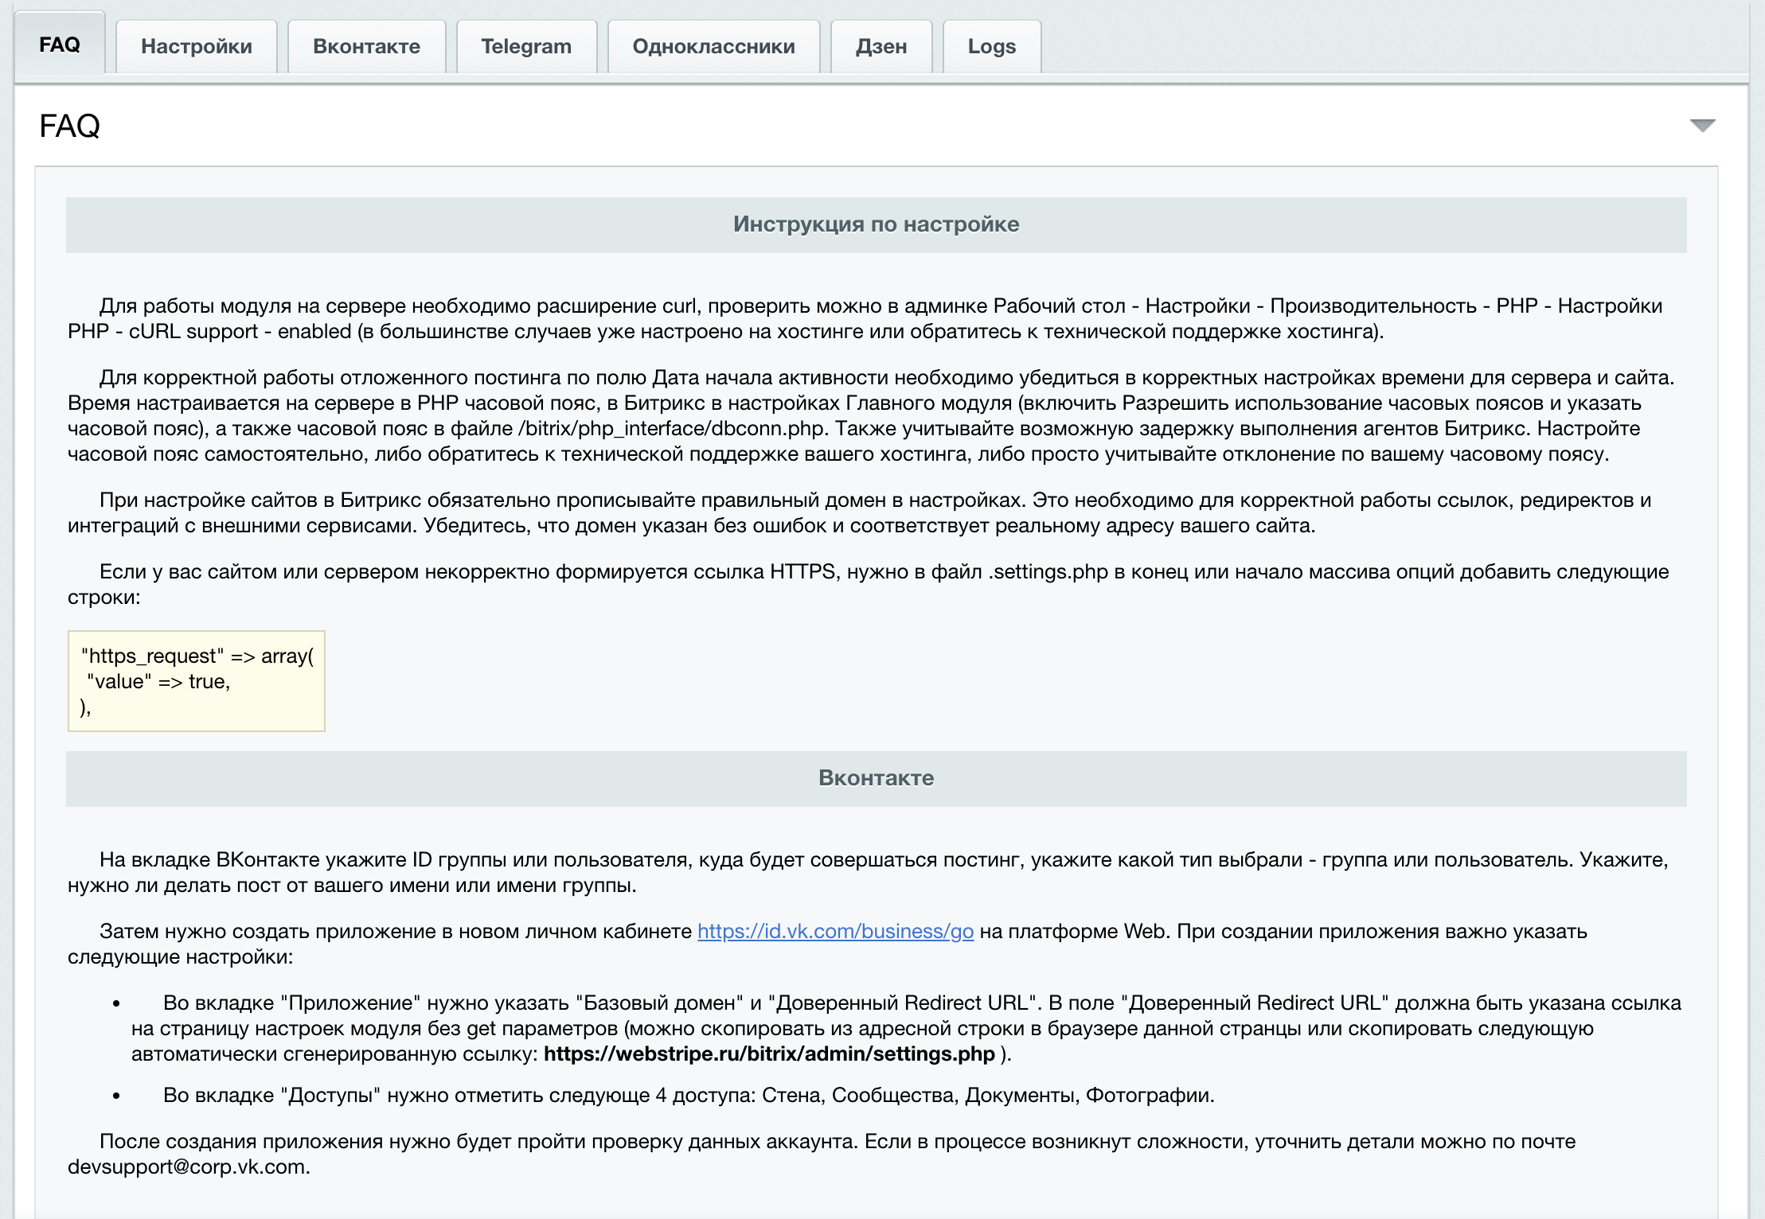Open the Дзен tab
The image size is (1765, 1219).
[881, 47]
